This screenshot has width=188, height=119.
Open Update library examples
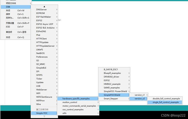click(44, 82)
